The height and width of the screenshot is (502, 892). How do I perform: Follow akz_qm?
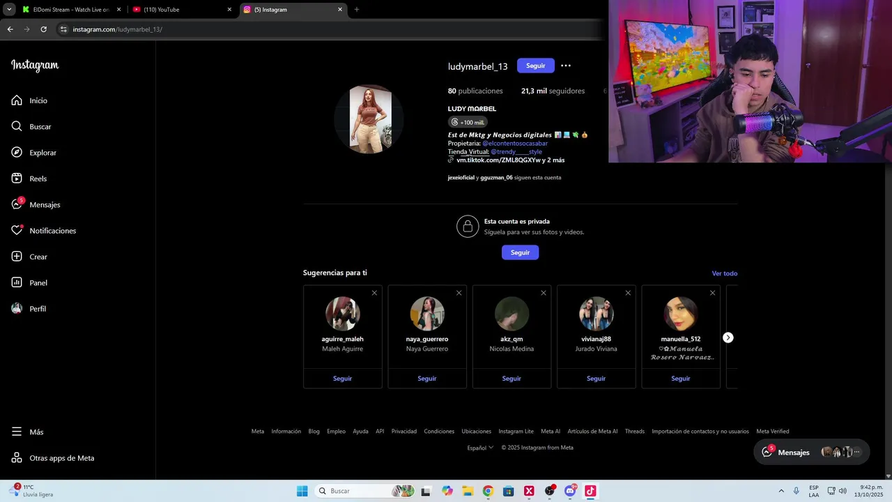[x=512, y=379]
